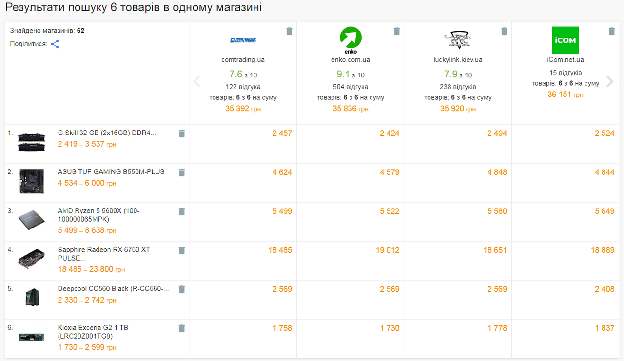Open the iCom green logo

point(565,40)
